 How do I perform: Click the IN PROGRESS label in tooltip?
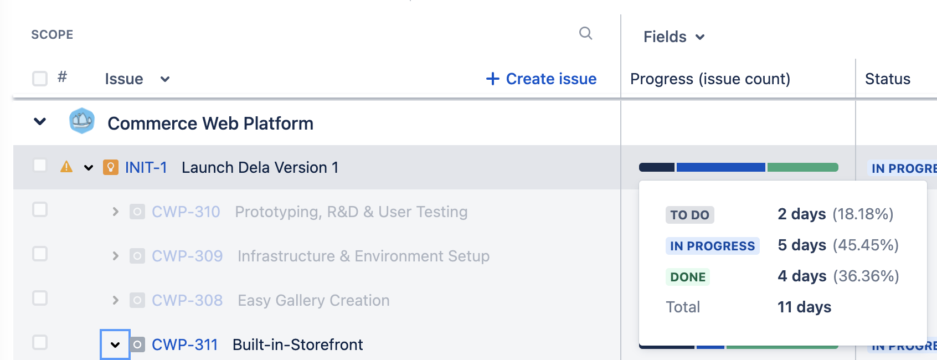(x=713, y=246)
